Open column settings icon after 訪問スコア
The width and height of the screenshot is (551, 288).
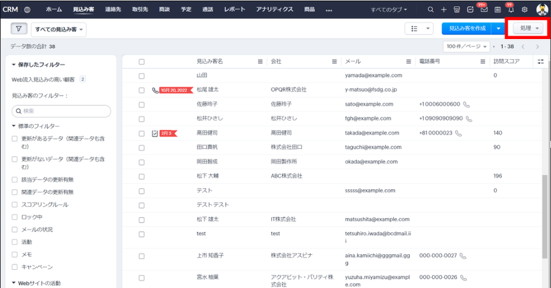pos(541,61)
